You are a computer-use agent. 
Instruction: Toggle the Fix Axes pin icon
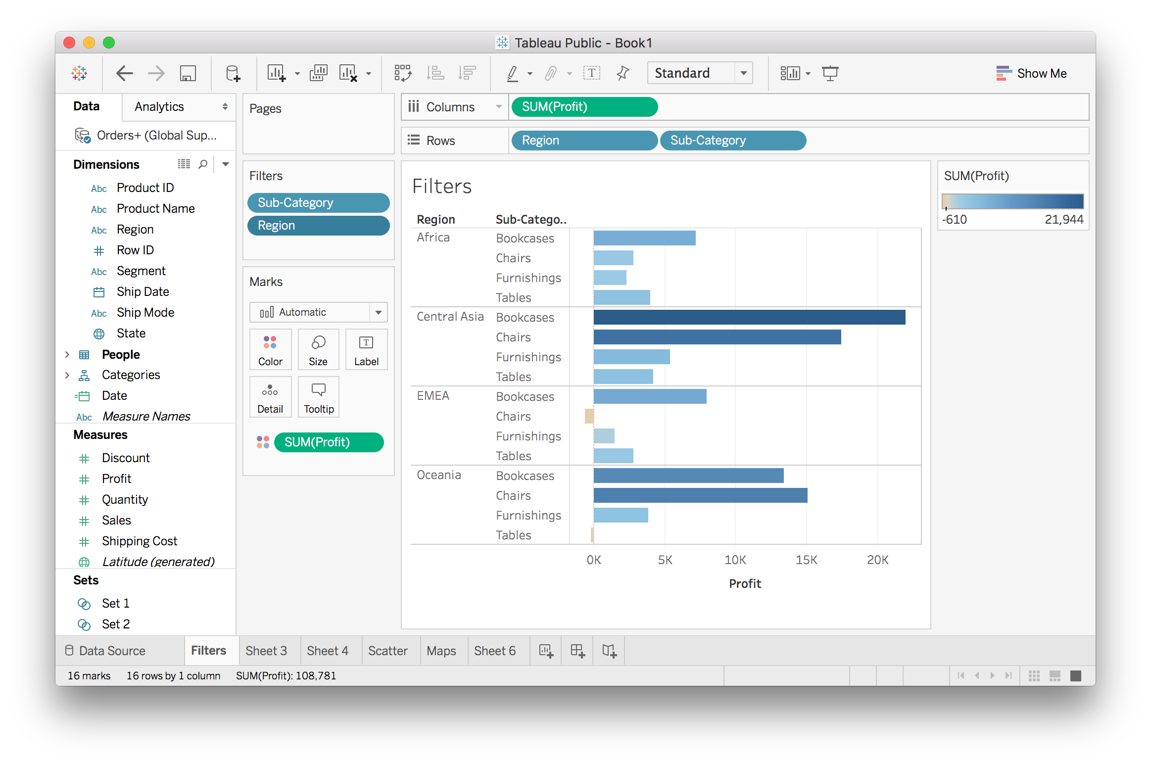click(623, 73)
